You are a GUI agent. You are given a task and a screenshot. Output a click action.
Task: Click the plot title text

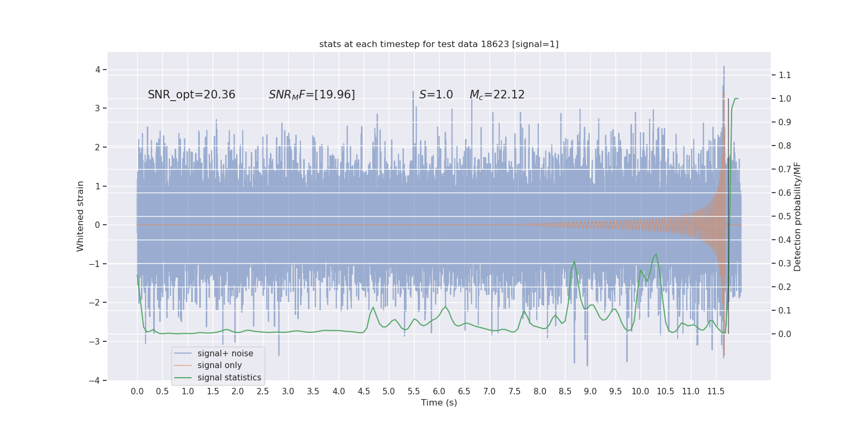click(x=439, y=44)
